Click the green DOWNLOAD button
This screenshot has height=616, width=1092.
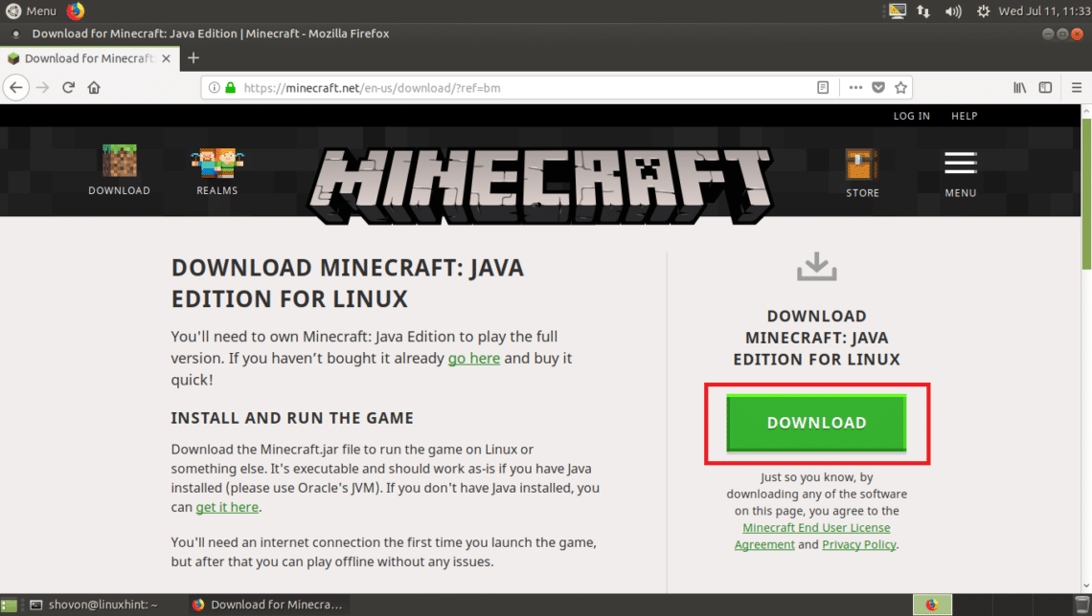click(816, 423)
